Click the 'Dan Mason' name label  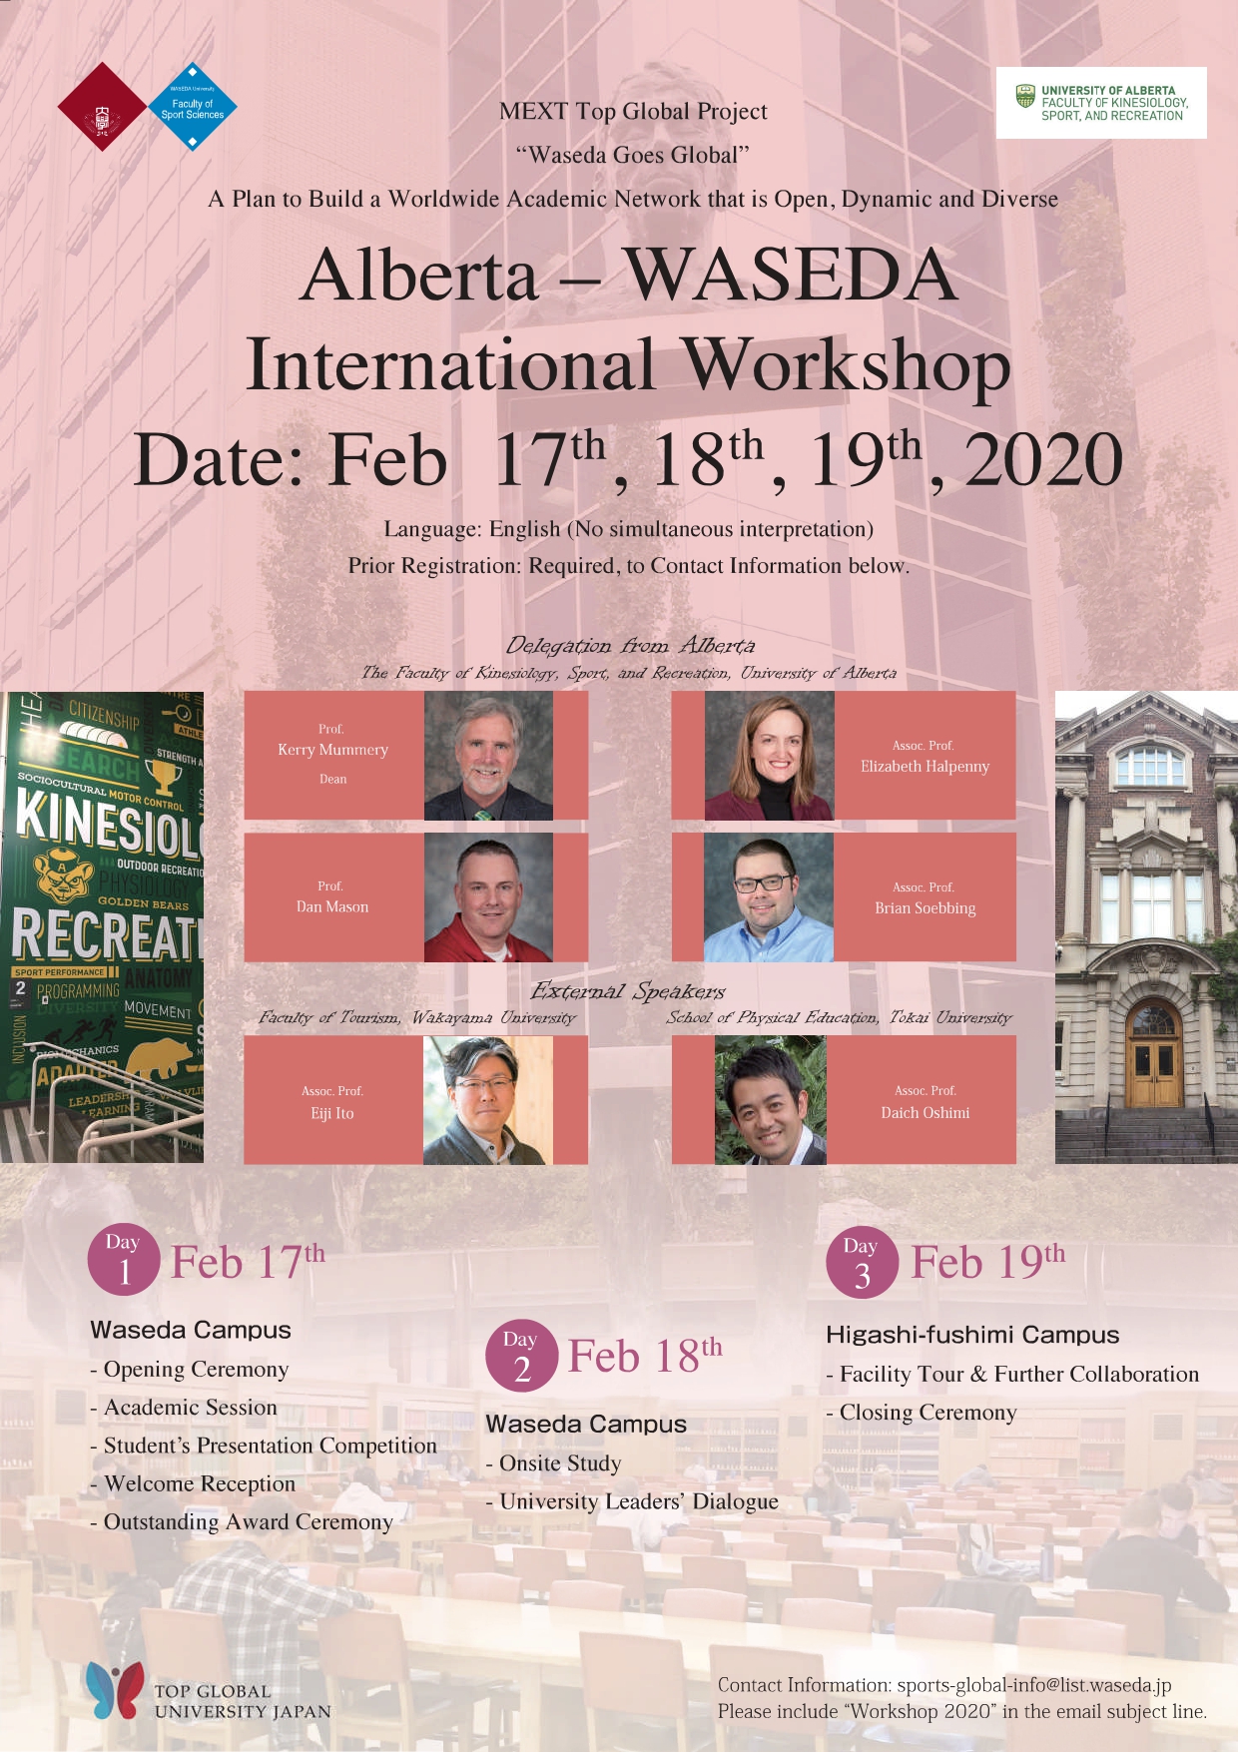click(332, 907)
